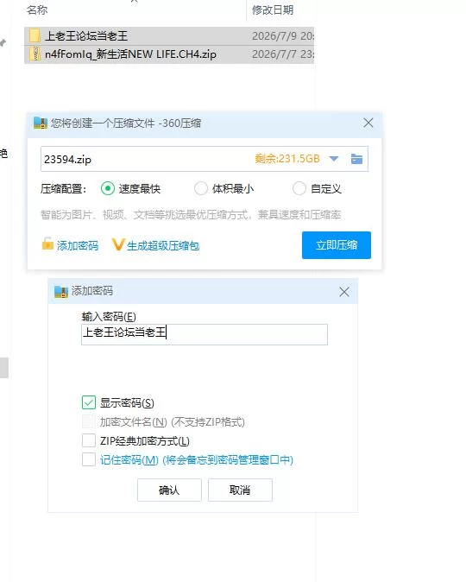Sort by the 名称 column header
The height and width of the screenshot is (582, 466).
click(x=37, y=9)
